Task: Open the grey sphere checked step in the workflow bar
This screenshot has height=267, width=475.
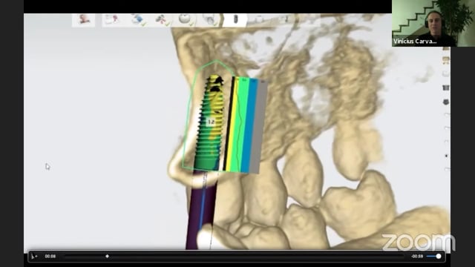Action: click(x=185, y=20)
